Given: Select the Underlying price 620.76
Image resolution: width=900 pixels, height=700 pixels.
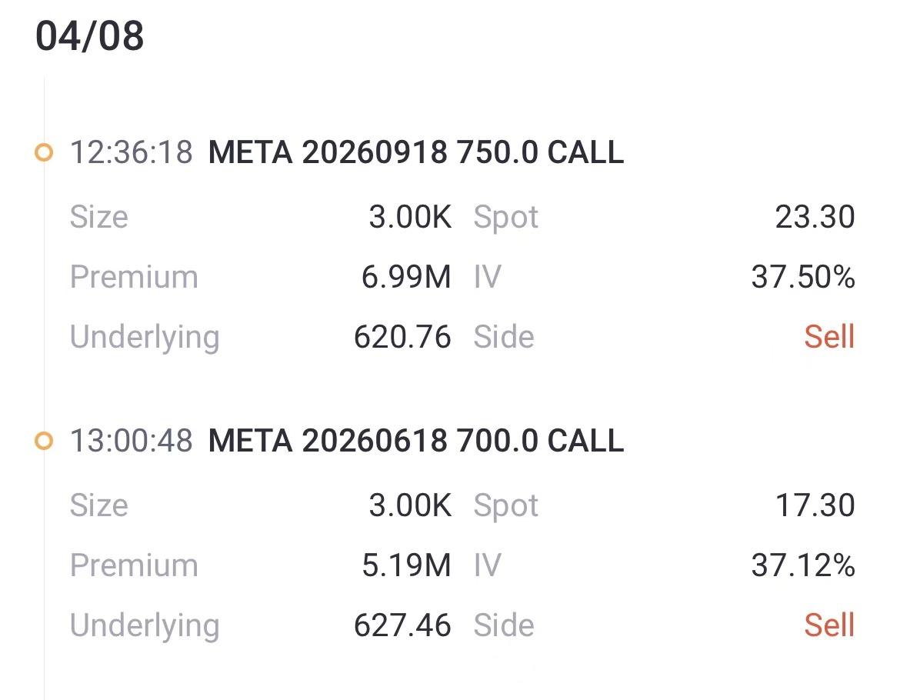Looking at the screenshot, I should (403, 336).
